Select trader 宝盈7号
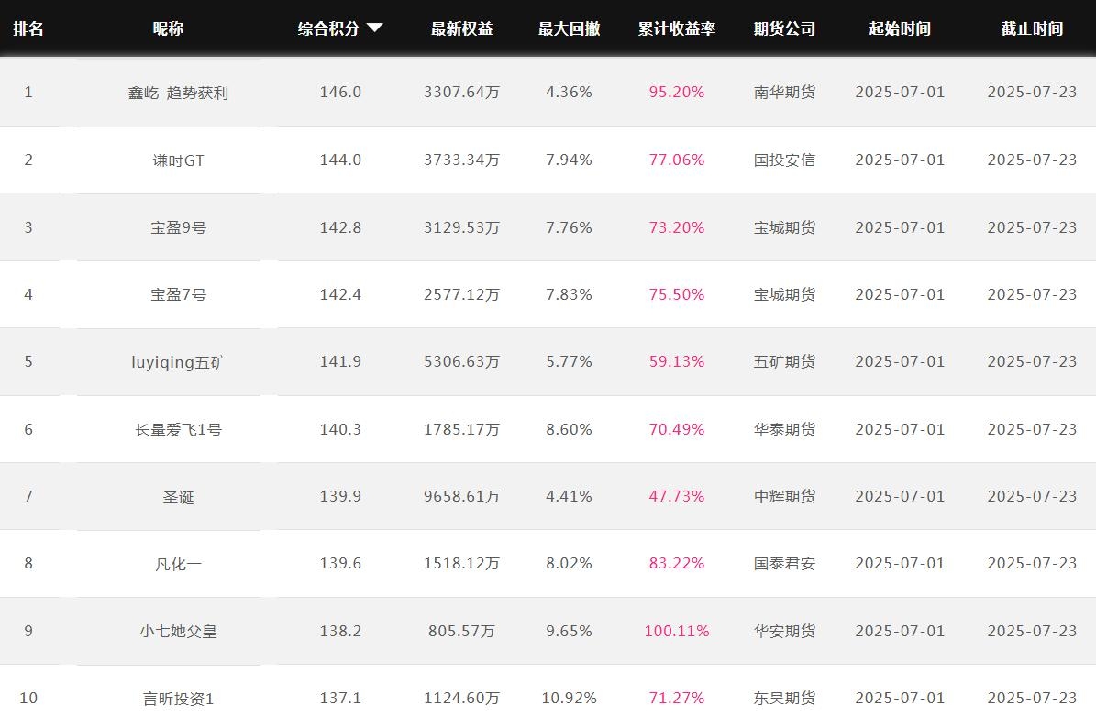Viewport: 1096px width, 728px height. tap(178, 294)
